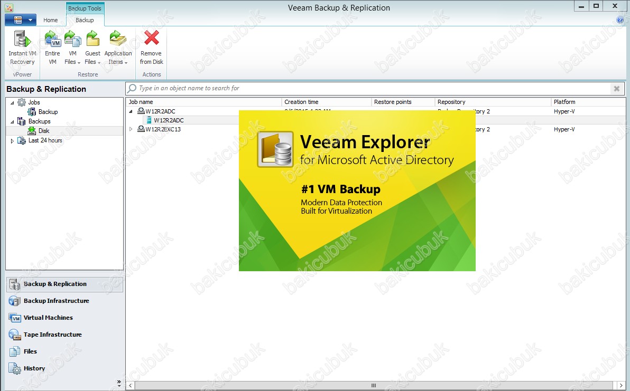Clear the search box with the X button
630x391 pixels.
[617, 89]
